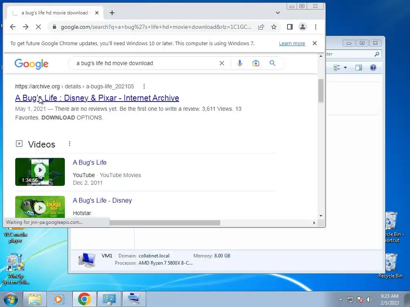Go to Google home via logo
Viewport: 410px width, 307px height.
(31, 64)
